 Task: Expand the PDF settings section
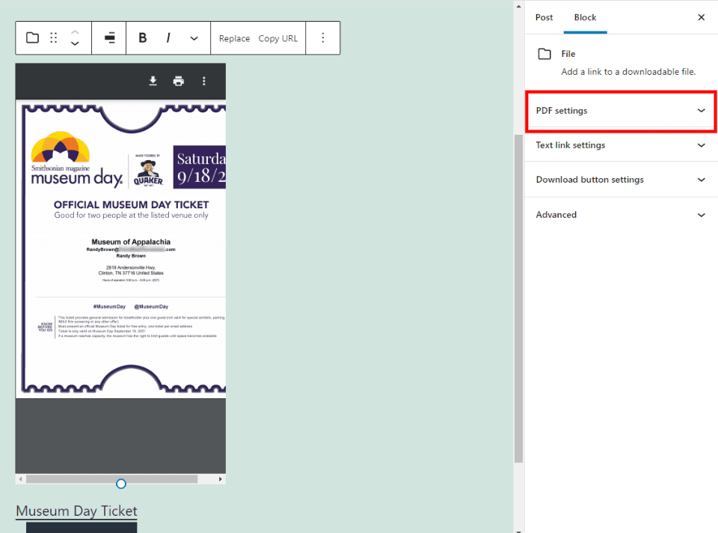click(621, 110)
